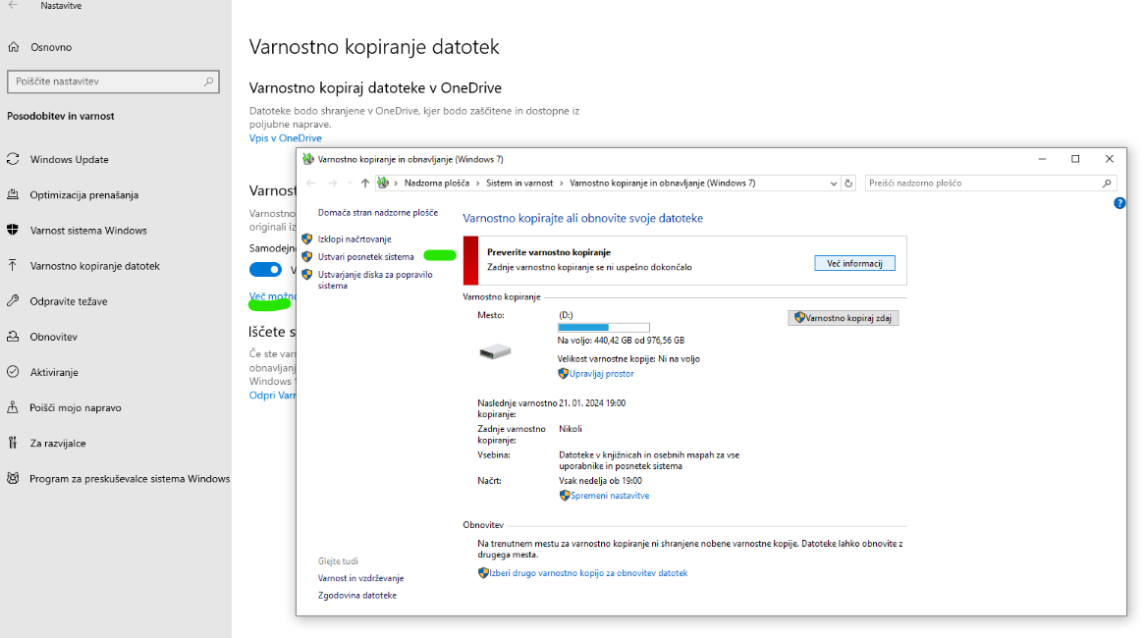Click the Aktiviranje checkmark icon
Viewport: 1145px width, 638px height.
click(x=13, y=372)
